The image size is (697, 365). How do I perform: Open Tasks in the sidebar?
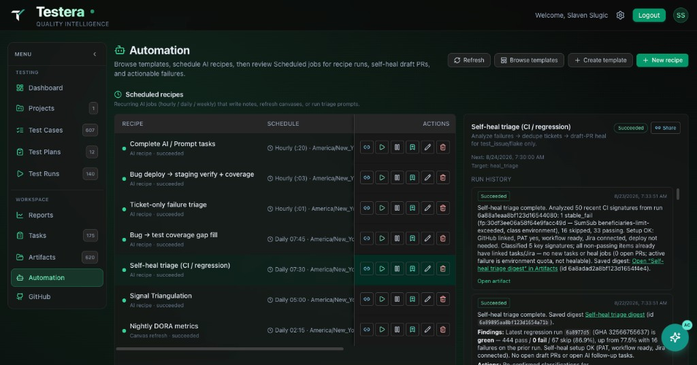coord(57,235)
